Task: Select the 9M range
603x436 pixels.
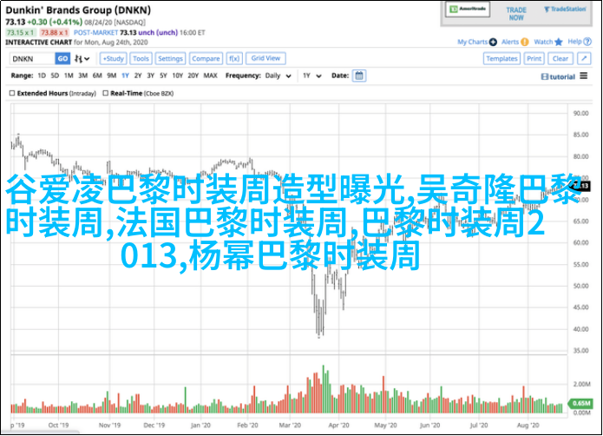Action: tap(112, 76)
